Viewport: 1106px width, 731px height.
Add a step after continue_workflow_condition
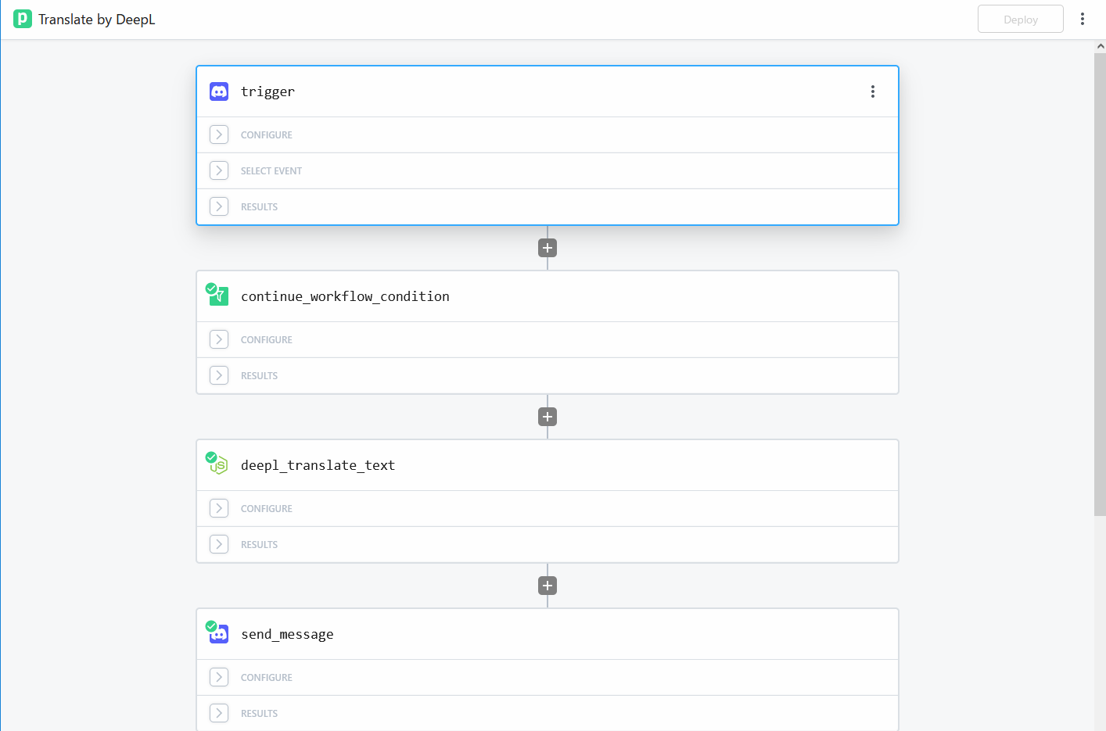coord(548,417)
